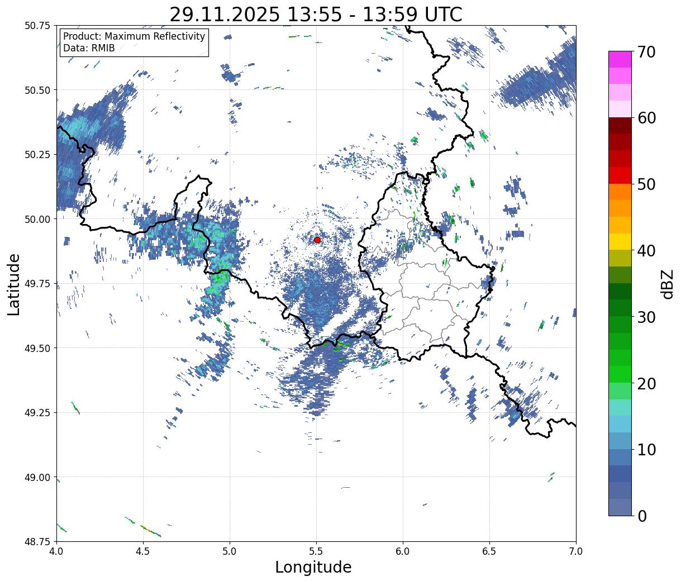Click the magenta top colorbar swatch
The width and height of the screenshot is (681, 581).
[620, 59]
